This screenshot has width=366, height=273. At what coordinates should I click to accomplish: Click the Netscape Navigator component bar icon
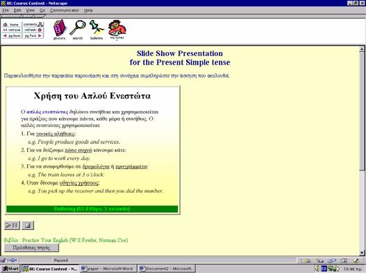tap(307, 261)
